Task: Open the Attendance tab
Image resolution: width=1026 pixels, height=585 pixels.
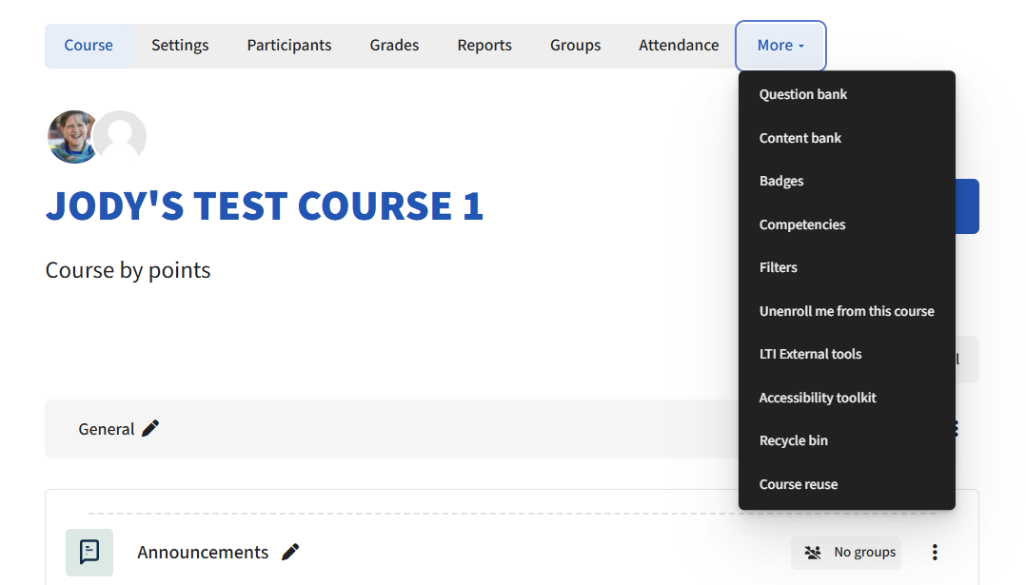Action: coord(679,46)
